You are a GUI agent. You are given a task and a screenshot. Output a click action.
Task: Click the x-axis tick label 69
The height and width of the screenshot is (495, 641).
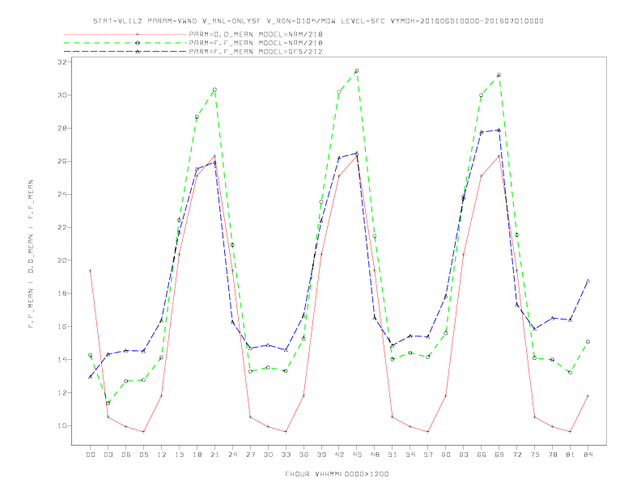pos(499,455)
